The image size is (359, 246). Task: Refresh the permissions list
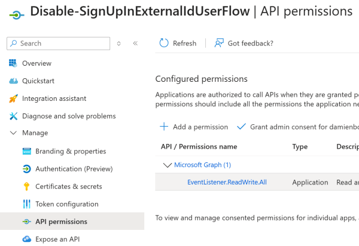tap(178, 43)
